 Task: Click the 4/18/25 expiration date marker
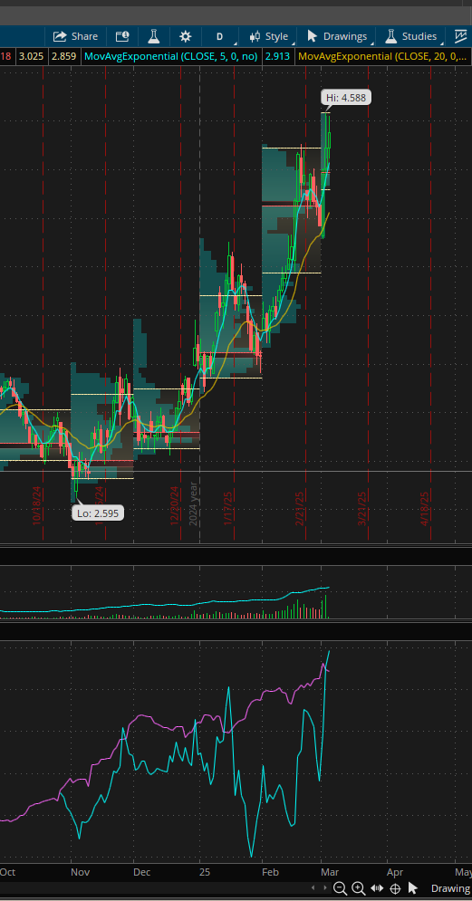point(425,509)
